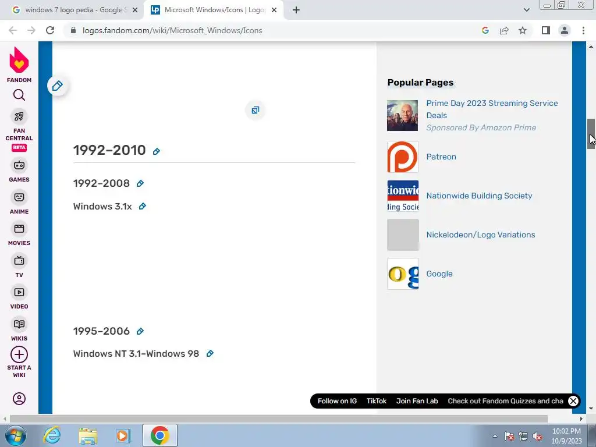
Task: Open the Chrome profile avatar
Action: click(x=565, y=30)
